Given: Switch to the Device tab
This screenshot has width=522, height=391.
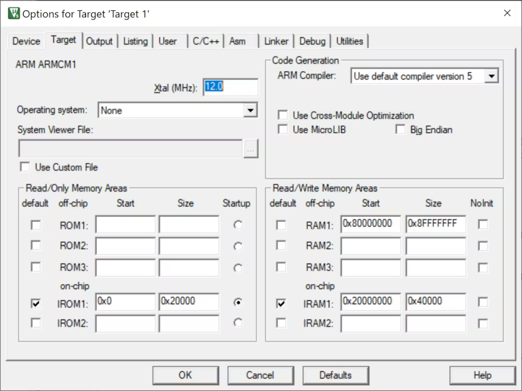Looking at the screenshot, I should 26,41.
